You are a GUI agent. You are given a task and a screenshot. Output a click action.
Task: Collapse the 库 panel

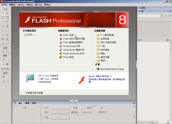pyautogui.click(x=140, y=11)
